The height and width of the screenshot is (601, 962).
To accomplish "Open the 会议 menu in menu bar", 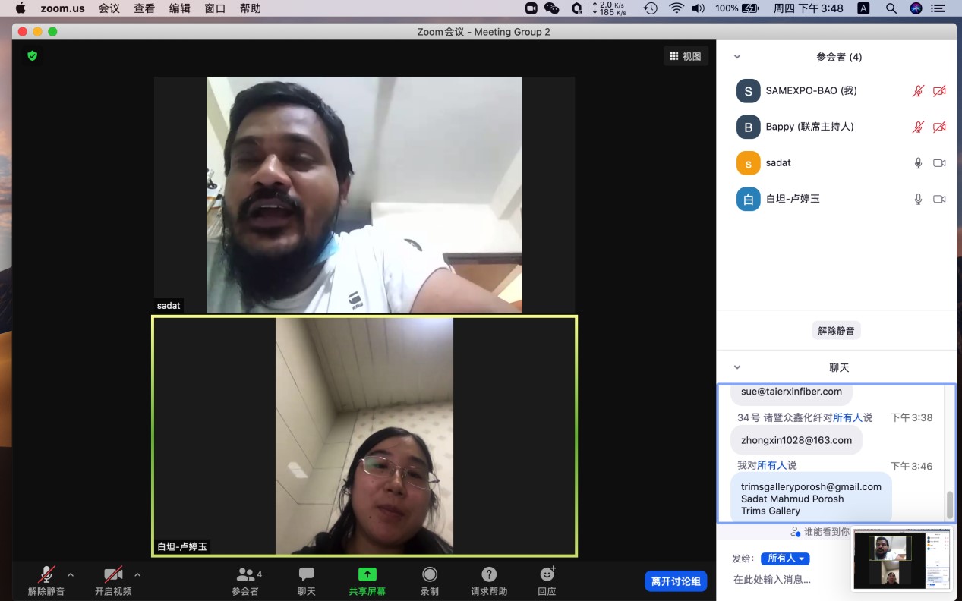I will pos(109,8).
